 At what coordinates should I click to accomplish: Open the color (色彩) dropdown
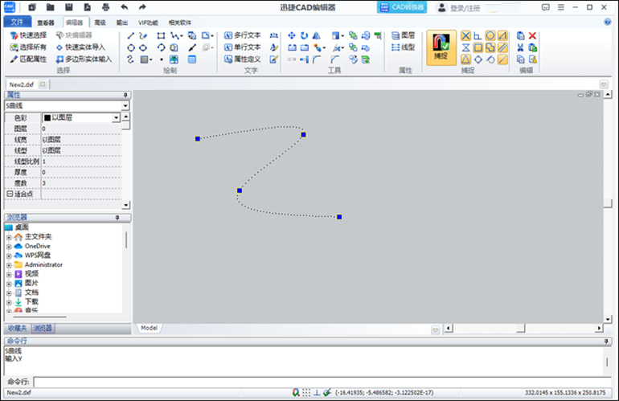pyautogui.click(x=116, y=117)
